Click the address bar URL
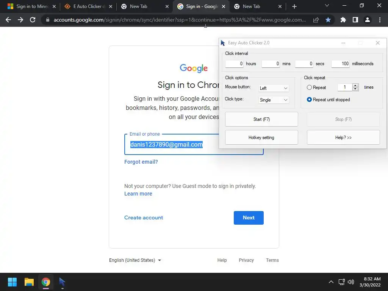The width and height of the screenshot is (388, 291). point(180,20)
